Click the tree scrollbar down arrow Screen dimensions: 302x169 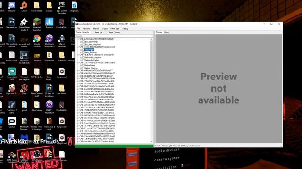point(151,142)
